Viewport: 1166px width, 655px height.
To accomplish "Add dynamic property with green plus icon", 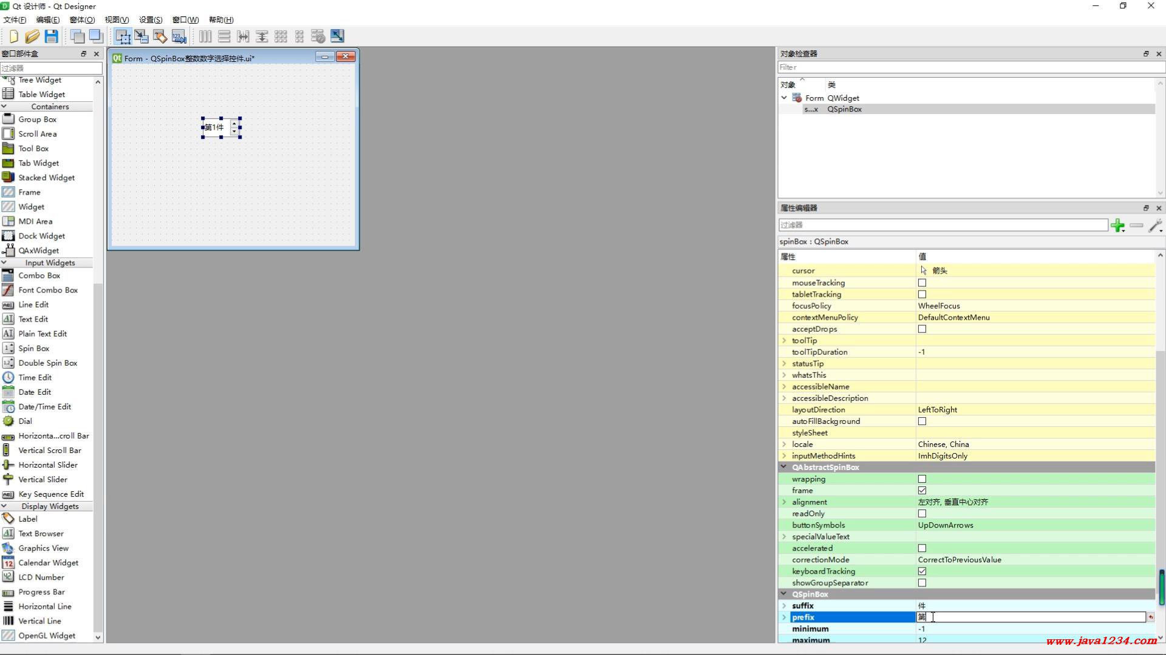I will tap(1117, 226).
